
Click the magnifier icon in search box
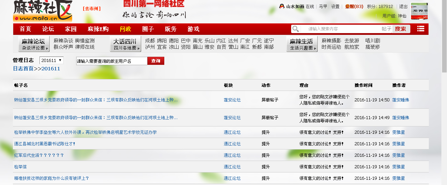[x=296, y=29]
